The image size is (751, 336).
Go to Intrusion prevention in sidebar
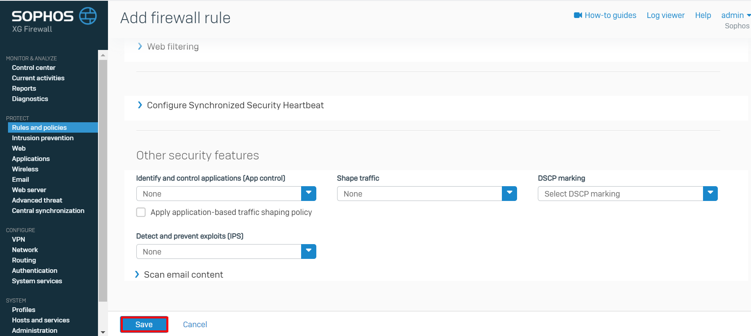tap(43, 138)
